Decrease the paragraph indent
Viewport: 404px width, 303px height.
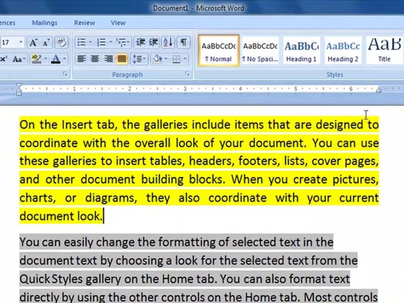[141, 42]
